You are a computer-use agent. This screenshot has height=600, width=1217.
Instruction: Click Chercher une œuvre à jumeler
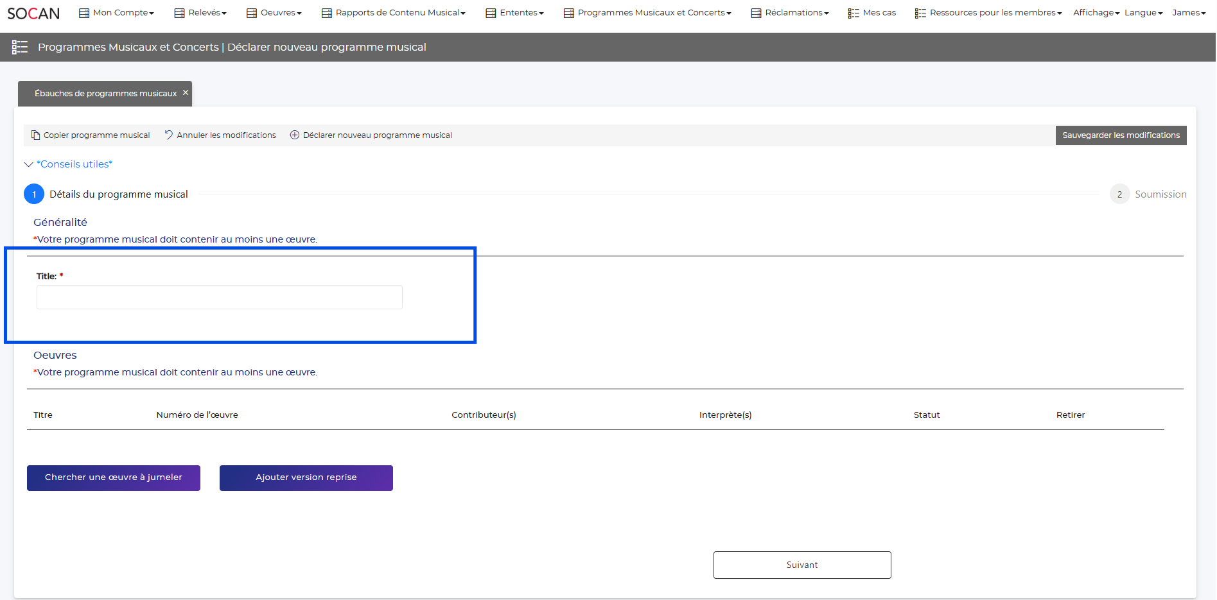coord(114,477)
